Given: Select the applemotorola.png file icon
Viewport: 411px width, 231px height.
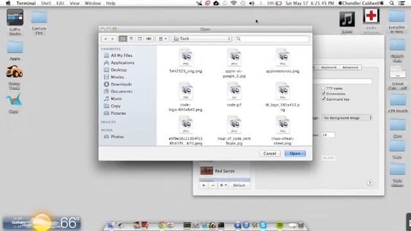Looking at the screenshot, I should pos(283,57).
